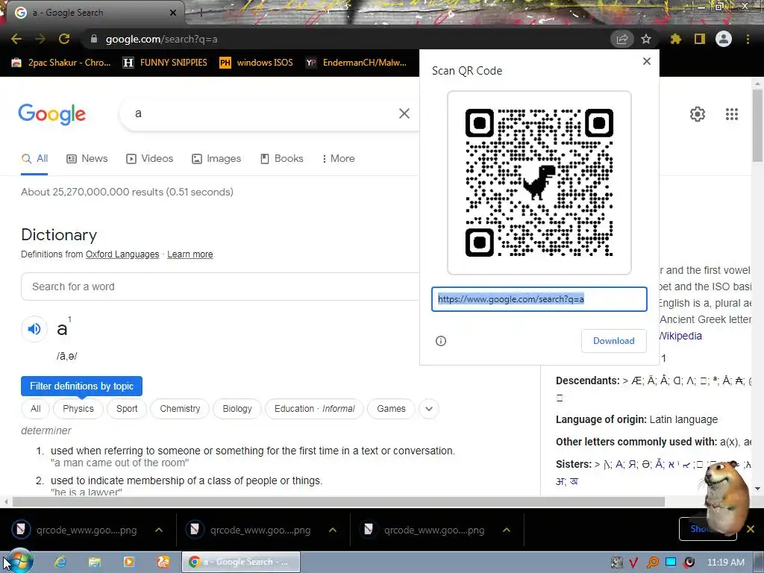This screenshot has height=573, width=764.
Task: Open the third qrcode_www.goo....png download
Action: (x=423, y=530)
